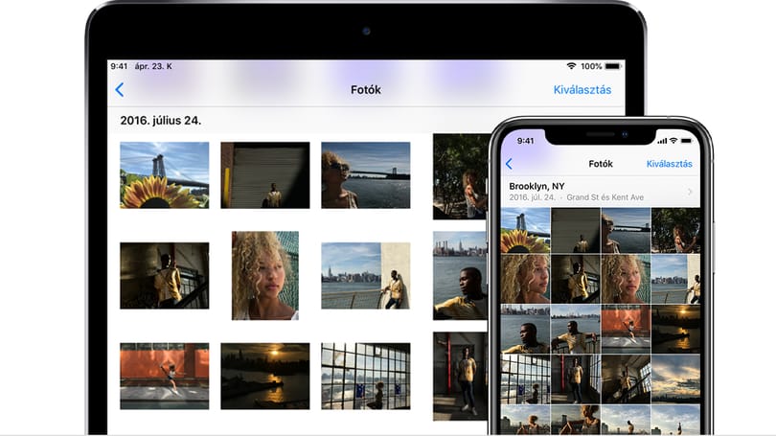Expand Brooklyn, NY location chevron
Screen dimensions: 776x436
point(690,192)
